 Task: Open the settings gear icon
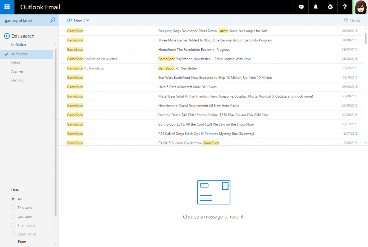330,7
